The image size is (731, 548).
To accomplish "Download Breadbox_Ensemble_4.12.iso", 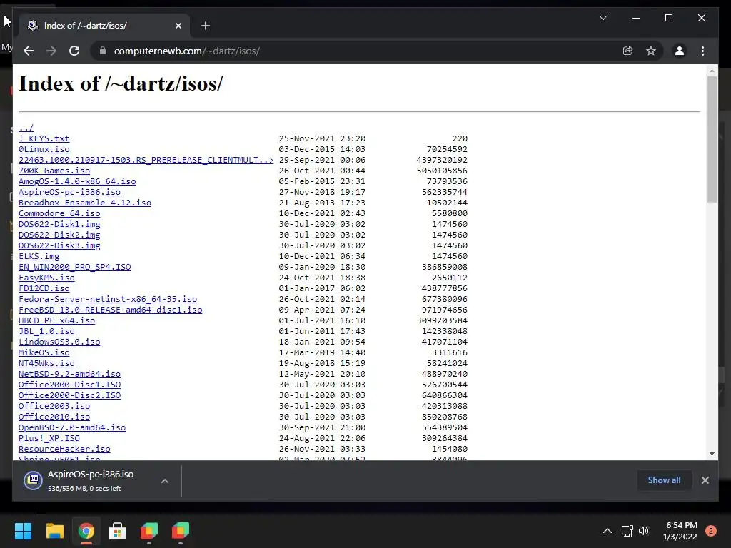I will 85,203.
